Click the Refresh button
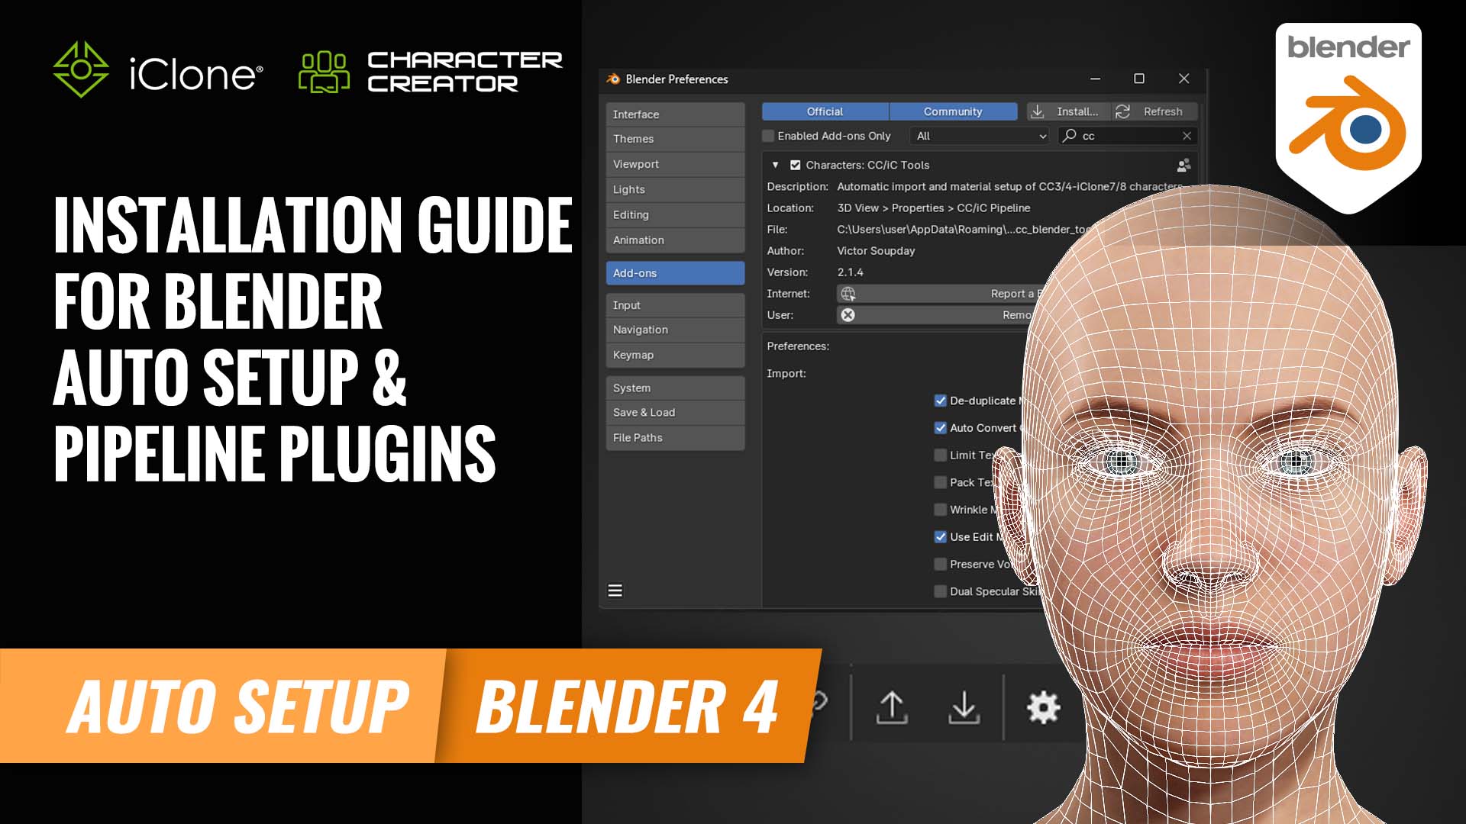The height and width of the screenshot is (824, 1466). click(x=1156, y=111)
